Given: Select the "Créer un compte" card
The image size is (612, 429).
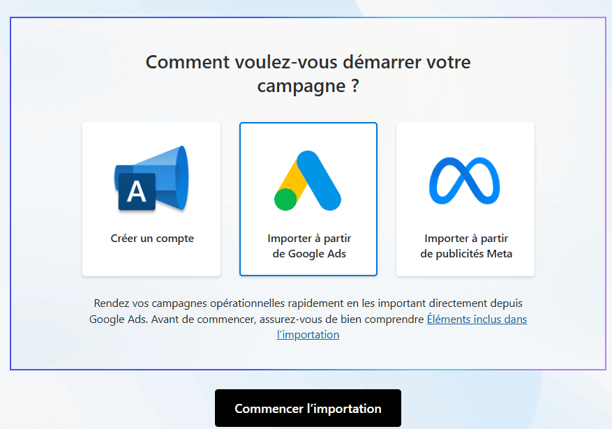Looking at the screenshot, I should click(x=151, y=199).
